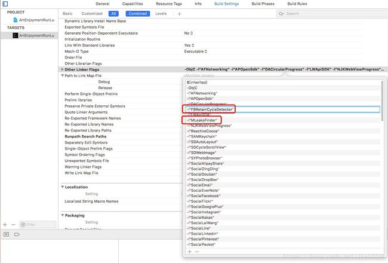Click the ArtEnjoymentRunLu target app icon
The height and width of the screenshot is (263, 388).
pyautogui.click(x=15, y=36)
